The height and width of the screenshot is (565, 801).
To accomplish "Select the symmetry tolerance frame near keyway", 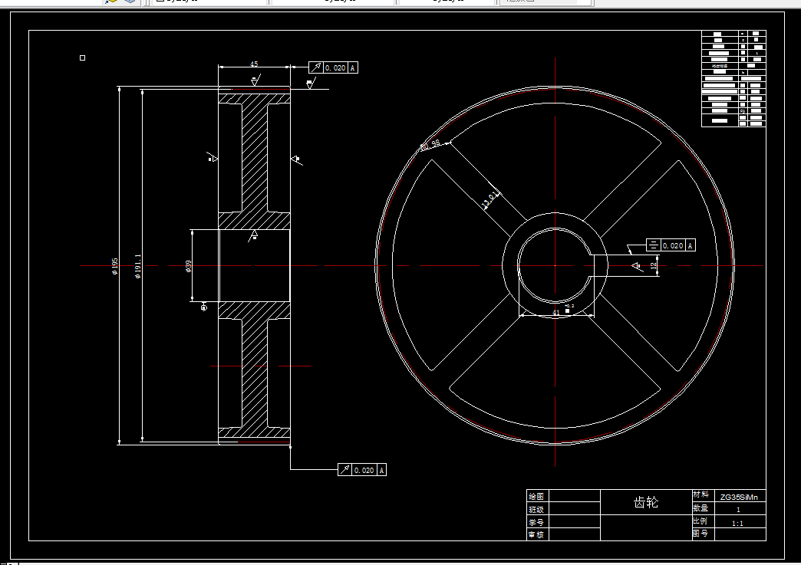I will [671, 245].
